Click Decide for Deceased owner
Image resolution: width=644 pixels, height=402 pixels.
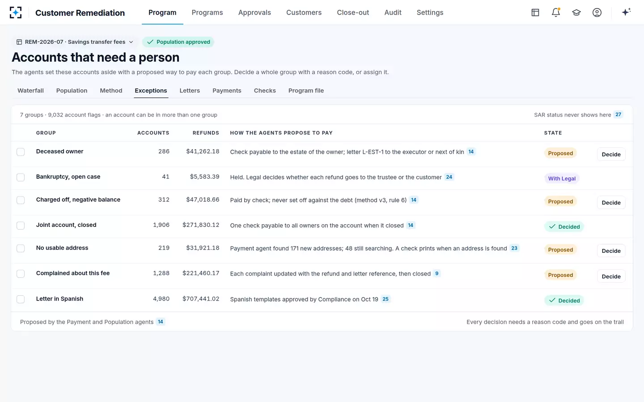pos(611,155)
